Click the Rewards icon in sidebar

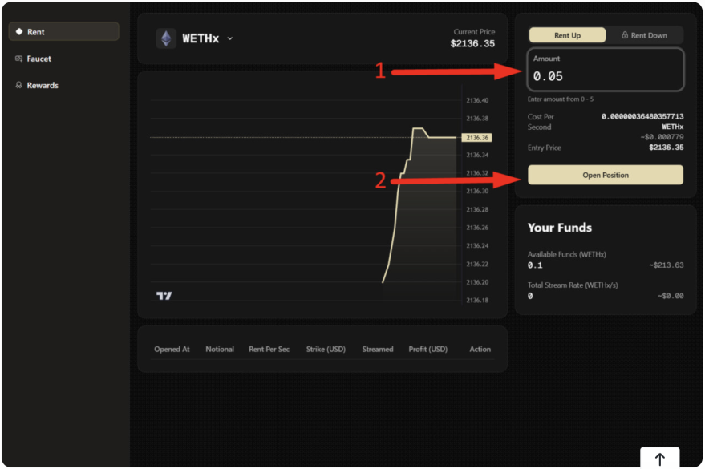click(19, 85)
